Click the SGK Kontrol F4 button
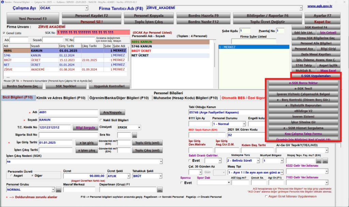Viewport: 349px width, 207px height. pos(316,27)
